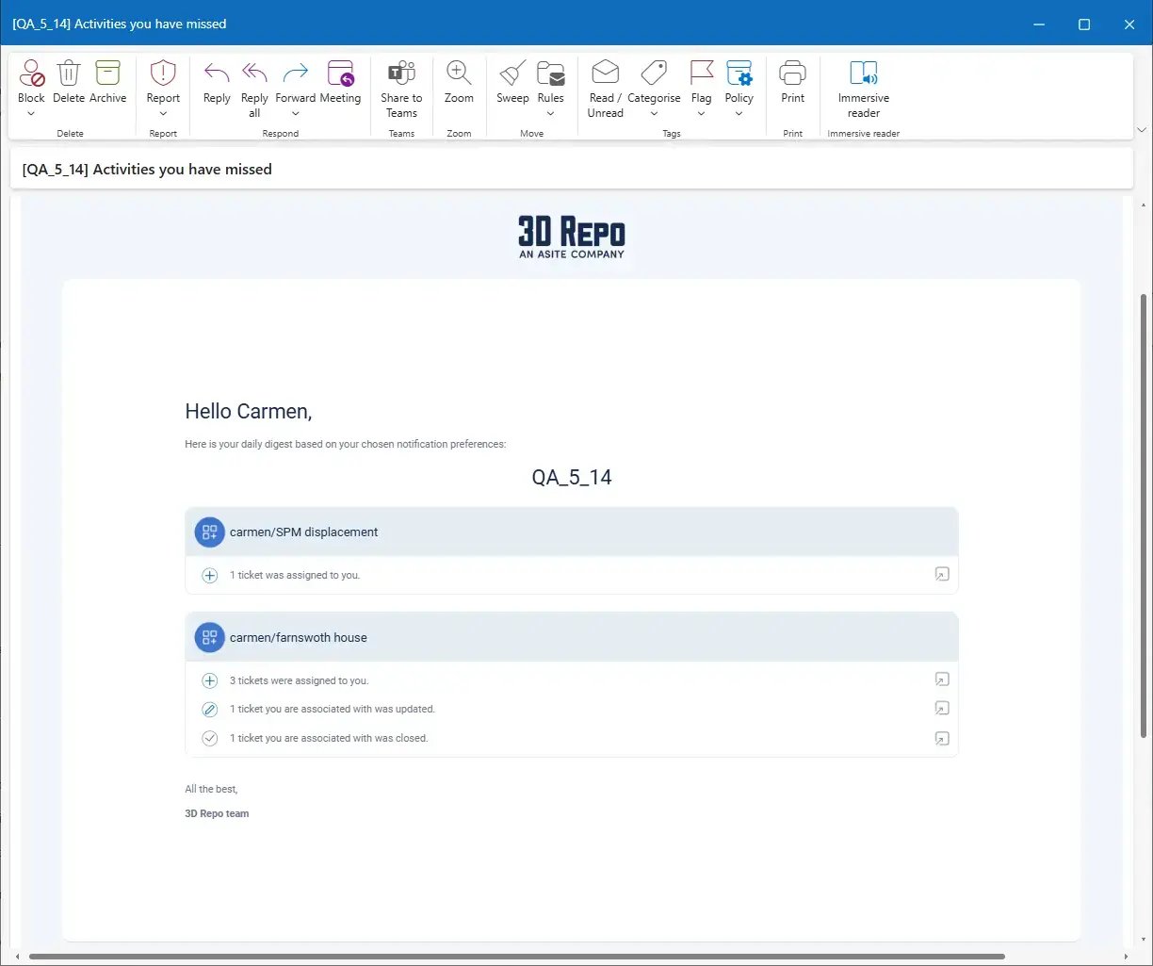Maximize the email window
This screenshot has width=1153, height=966.
pos(1084,24)
